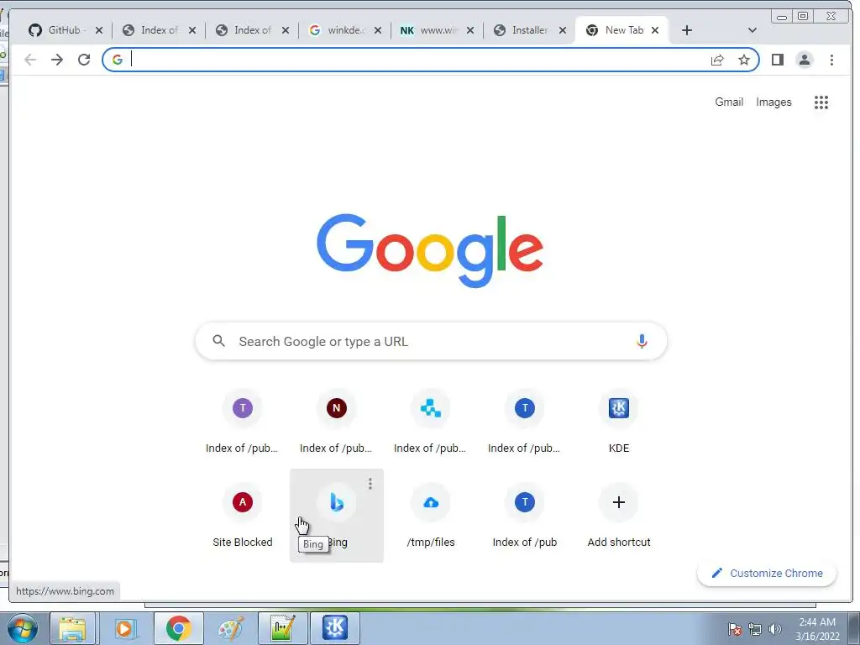The height and width of the screenshot is (645, 860).
Task: Open the Windows Start menu
Action: pos(23,628)
